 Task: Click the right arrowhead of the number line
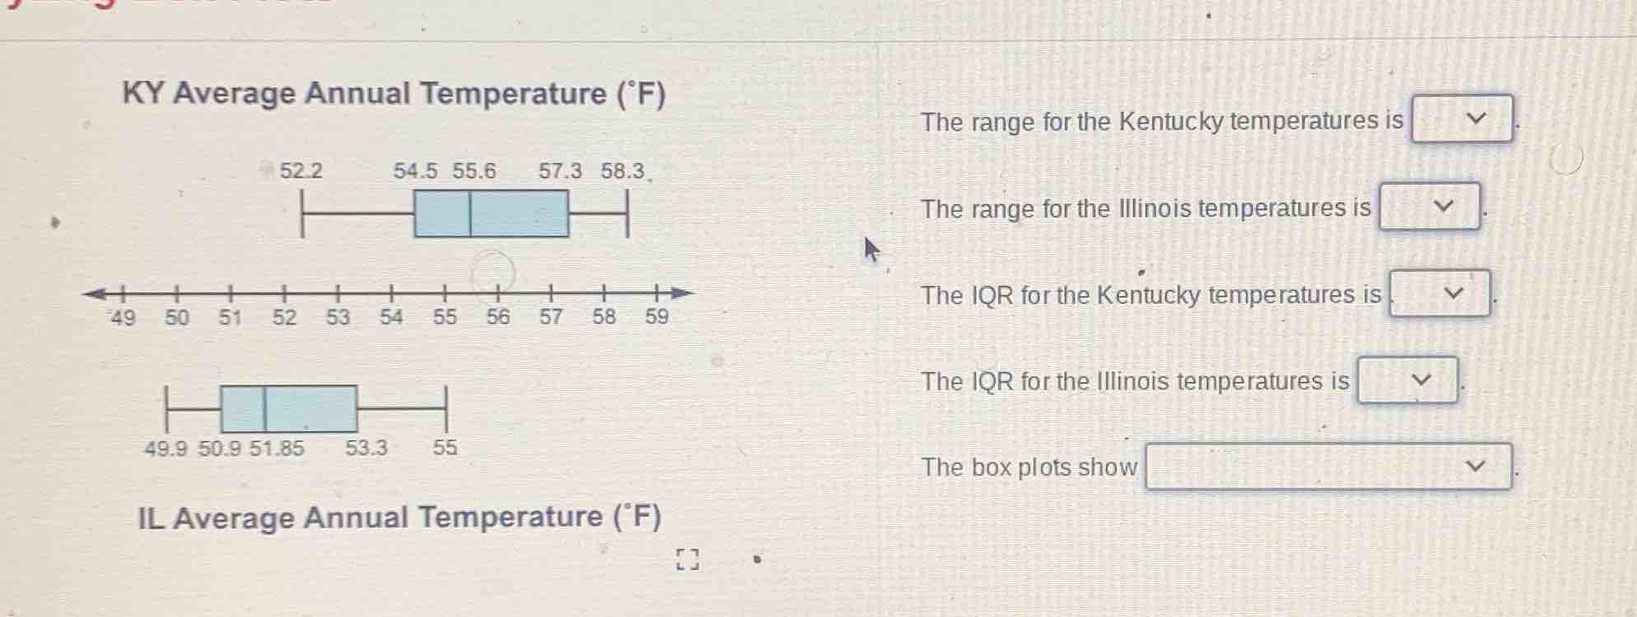[681, 293]
